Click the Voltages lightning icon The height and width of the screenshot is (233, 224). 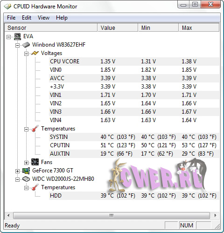coord(35,53)
